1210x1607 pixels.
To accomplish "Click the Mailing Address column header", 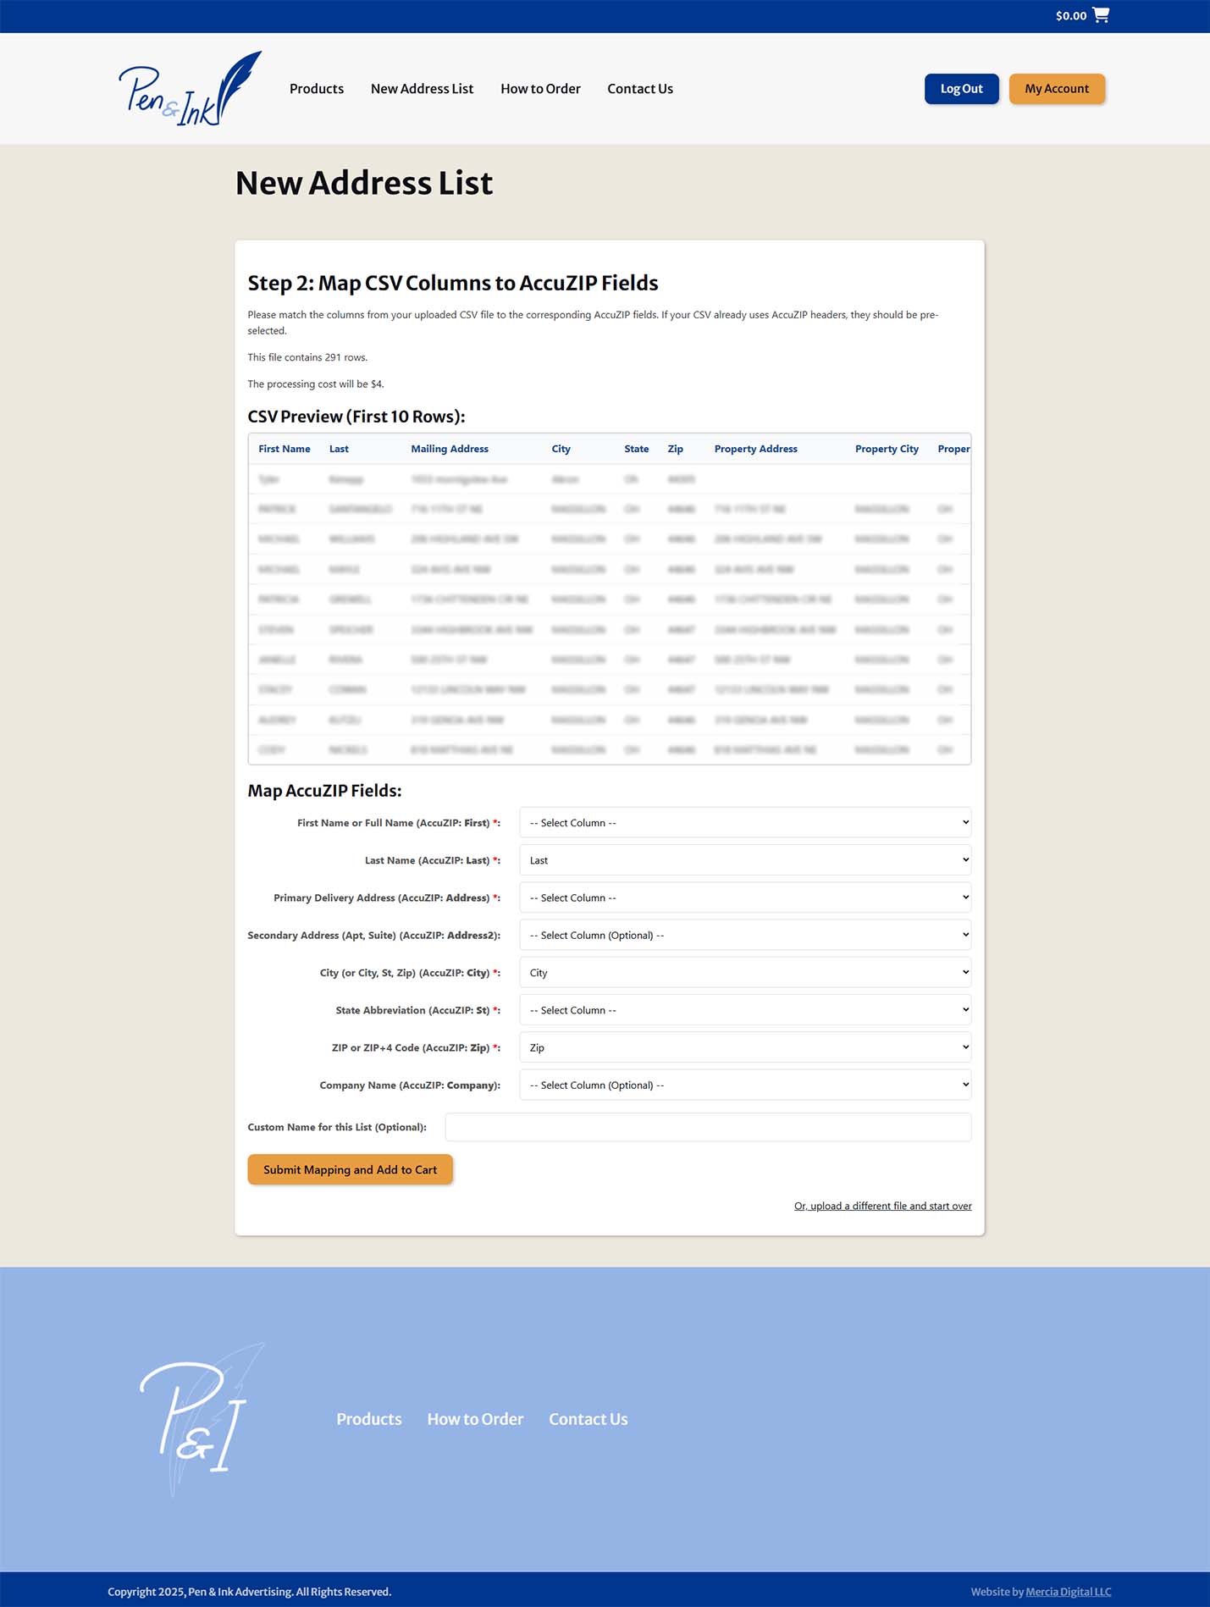I will [x=450, y=449].
